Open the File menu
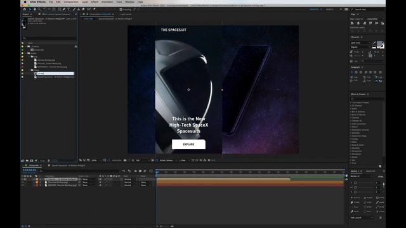Image resolution: width=406 pixels, height=228 pixels. coord(51,2)
